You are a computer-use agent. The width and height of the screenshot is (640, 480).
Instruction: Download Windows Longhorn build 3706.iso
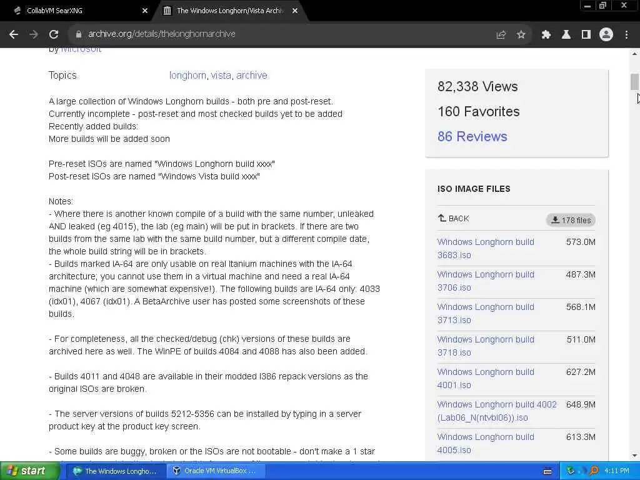point(486,281)
